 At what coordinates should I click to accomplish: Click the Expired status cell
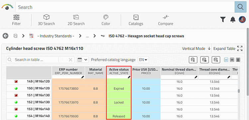[x=119, y=89]
